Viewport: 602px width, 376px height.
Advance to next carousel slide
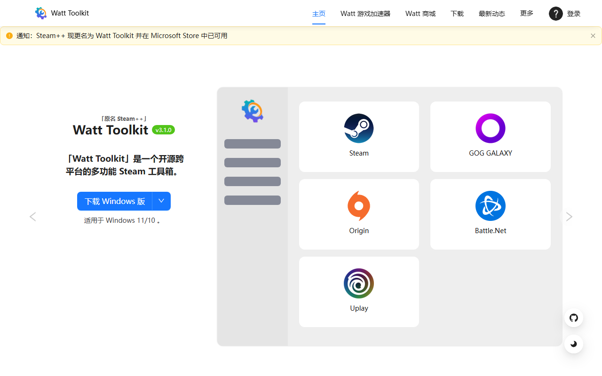(x=569, y=217)
